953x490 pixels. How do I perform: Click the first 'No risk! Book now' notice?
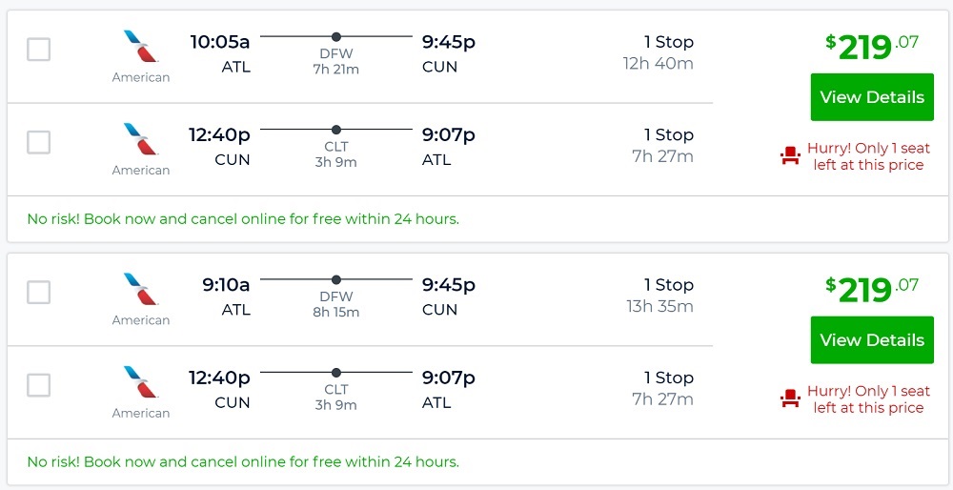[x=243, y=219]
